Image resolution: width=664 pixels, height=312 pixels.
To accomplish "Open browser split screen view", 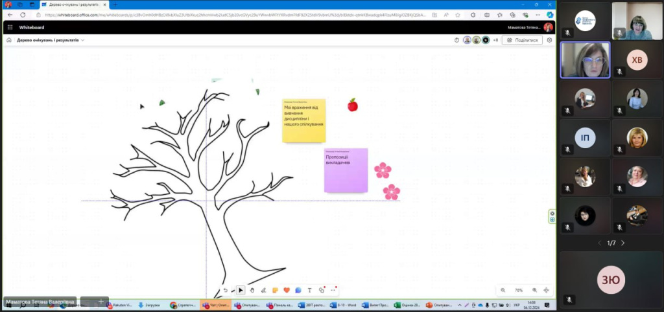I will click(487, 14).
